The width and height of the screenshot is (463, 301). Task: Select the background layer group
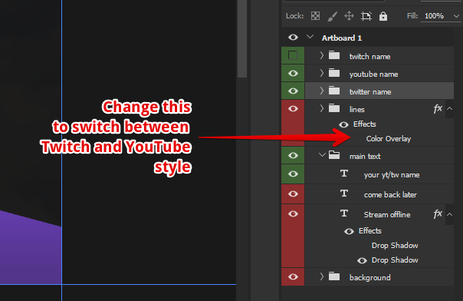pyautogui.click(x=369, y=277)
